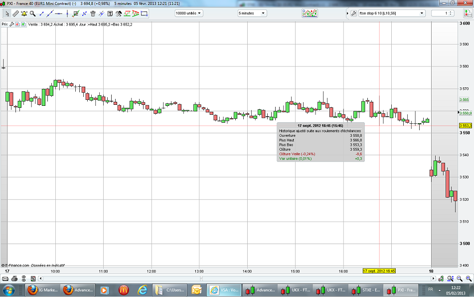Select the vertical line drawing tool
The image size is (474, 297).
coord(67,13)
